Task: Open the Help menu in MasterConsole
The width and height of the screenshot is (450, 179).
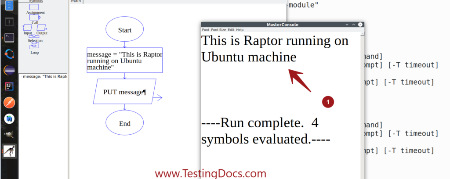Action: click(x=240, y=30)
